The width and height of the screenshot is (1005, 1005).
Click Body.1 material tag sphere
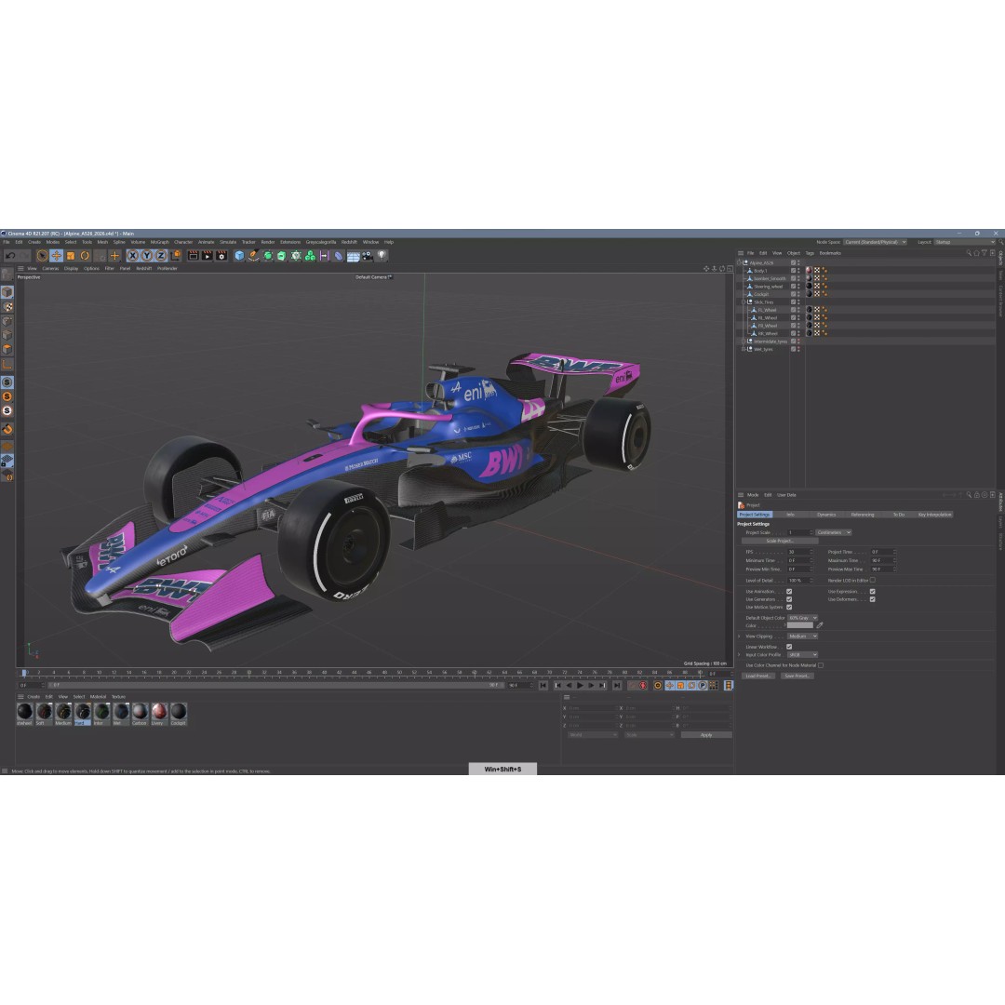click(x=809, y=271)
